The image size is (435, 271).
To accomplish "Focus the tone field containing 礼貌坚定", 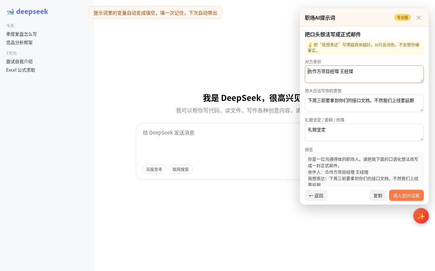I will pyautogui.click(x=364, y=132).
